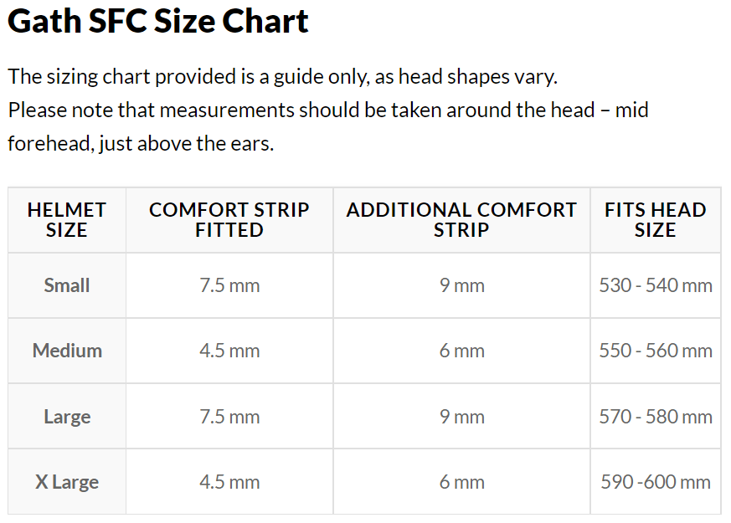
Task: Click the 9 mm additional strip for Small
Action: [x=462, y=285]
